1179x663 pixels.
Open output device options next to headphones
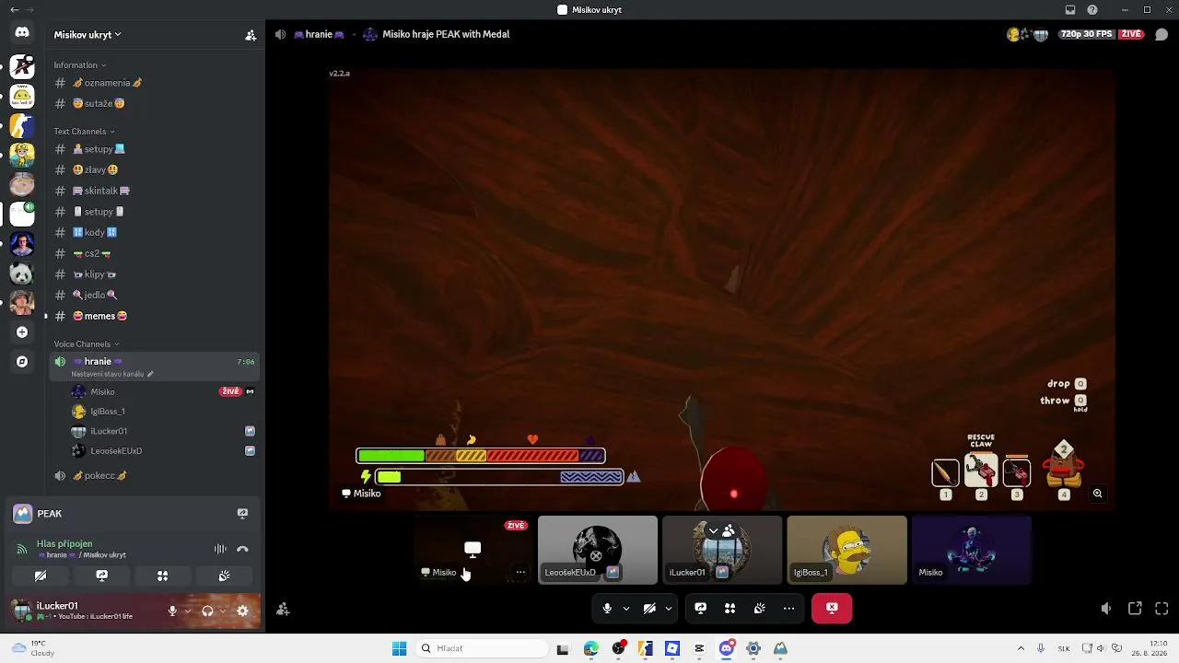click(223, 611)
